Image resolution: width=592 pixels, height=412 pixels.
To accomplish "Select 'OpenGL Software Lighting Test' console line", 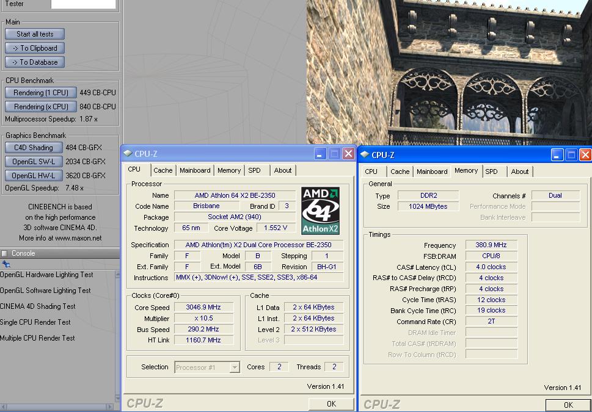I will (x=45, y=291).
